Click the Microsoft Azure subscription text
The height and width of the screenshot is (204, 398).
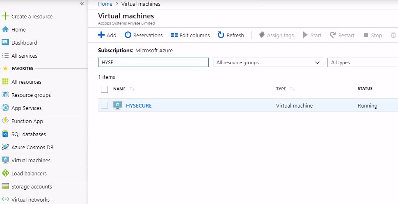pyautogui.click(x=154, y=50)
